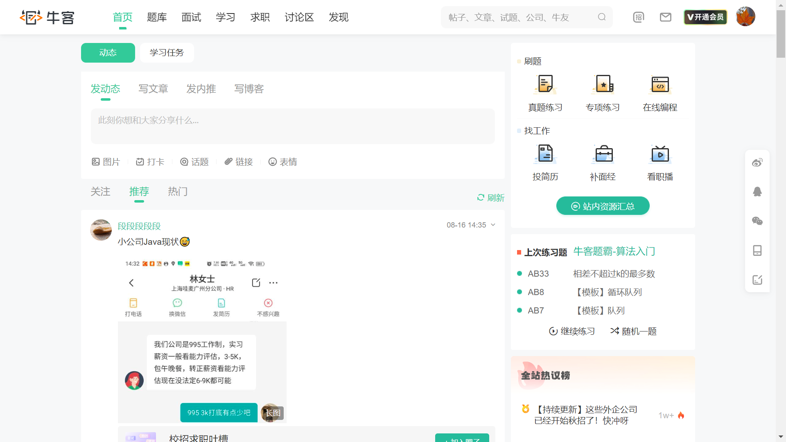786x442 pixels.
Task: Click the post text input 此刻你想和大家分享什么
Action: point(293,126)
